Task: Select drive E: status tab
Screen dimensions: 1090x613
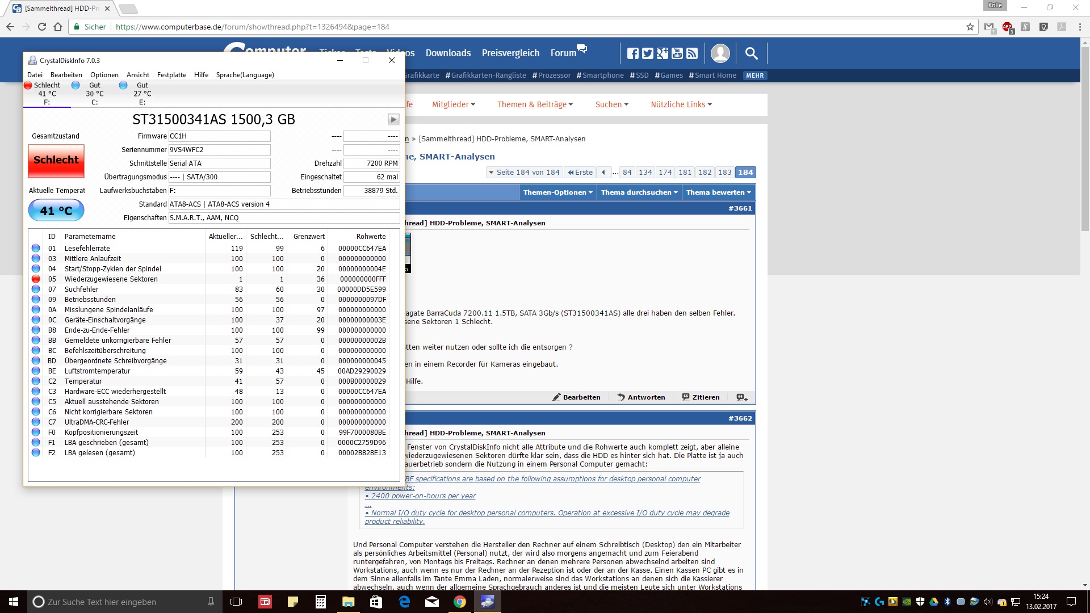Action: coord(141,94)
